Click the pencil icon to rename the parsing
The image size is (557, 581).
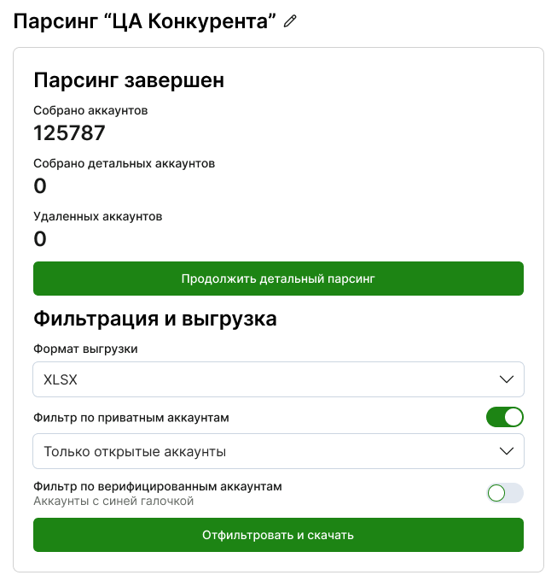coord(291,21)
